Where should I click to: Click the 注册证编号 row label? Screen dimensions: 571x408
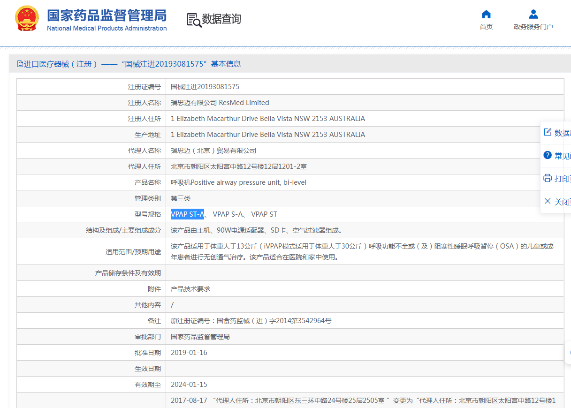click(x=145, y=87)
